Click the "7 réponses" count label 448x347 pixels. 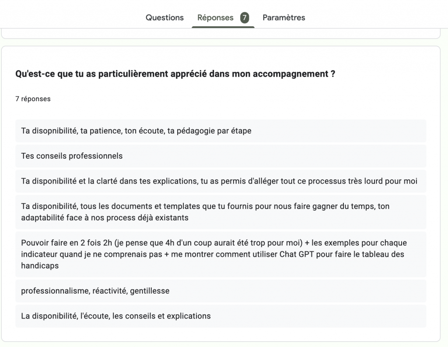[x=33, y=99]
